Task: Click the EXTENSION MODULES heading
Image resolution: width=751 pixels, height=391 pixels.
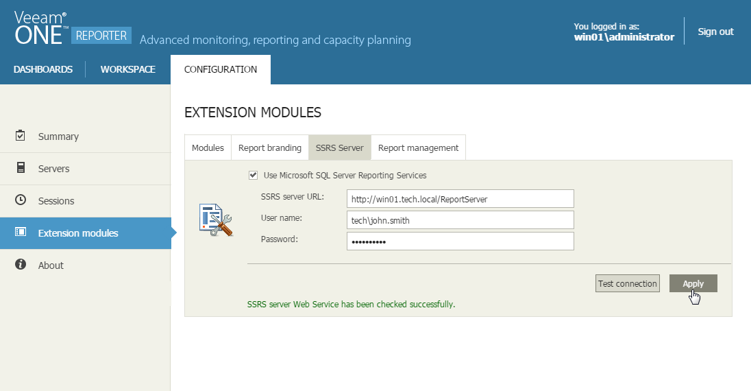Action: pos(253,112)
